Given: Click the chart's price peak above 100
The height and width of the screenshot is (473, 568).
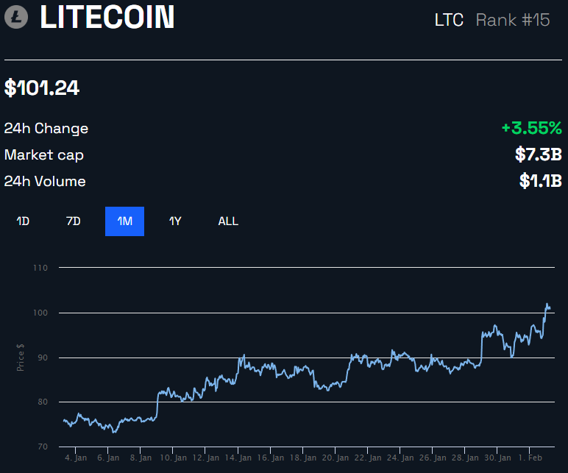Looking at the screenshot, I should click(547, 304).
